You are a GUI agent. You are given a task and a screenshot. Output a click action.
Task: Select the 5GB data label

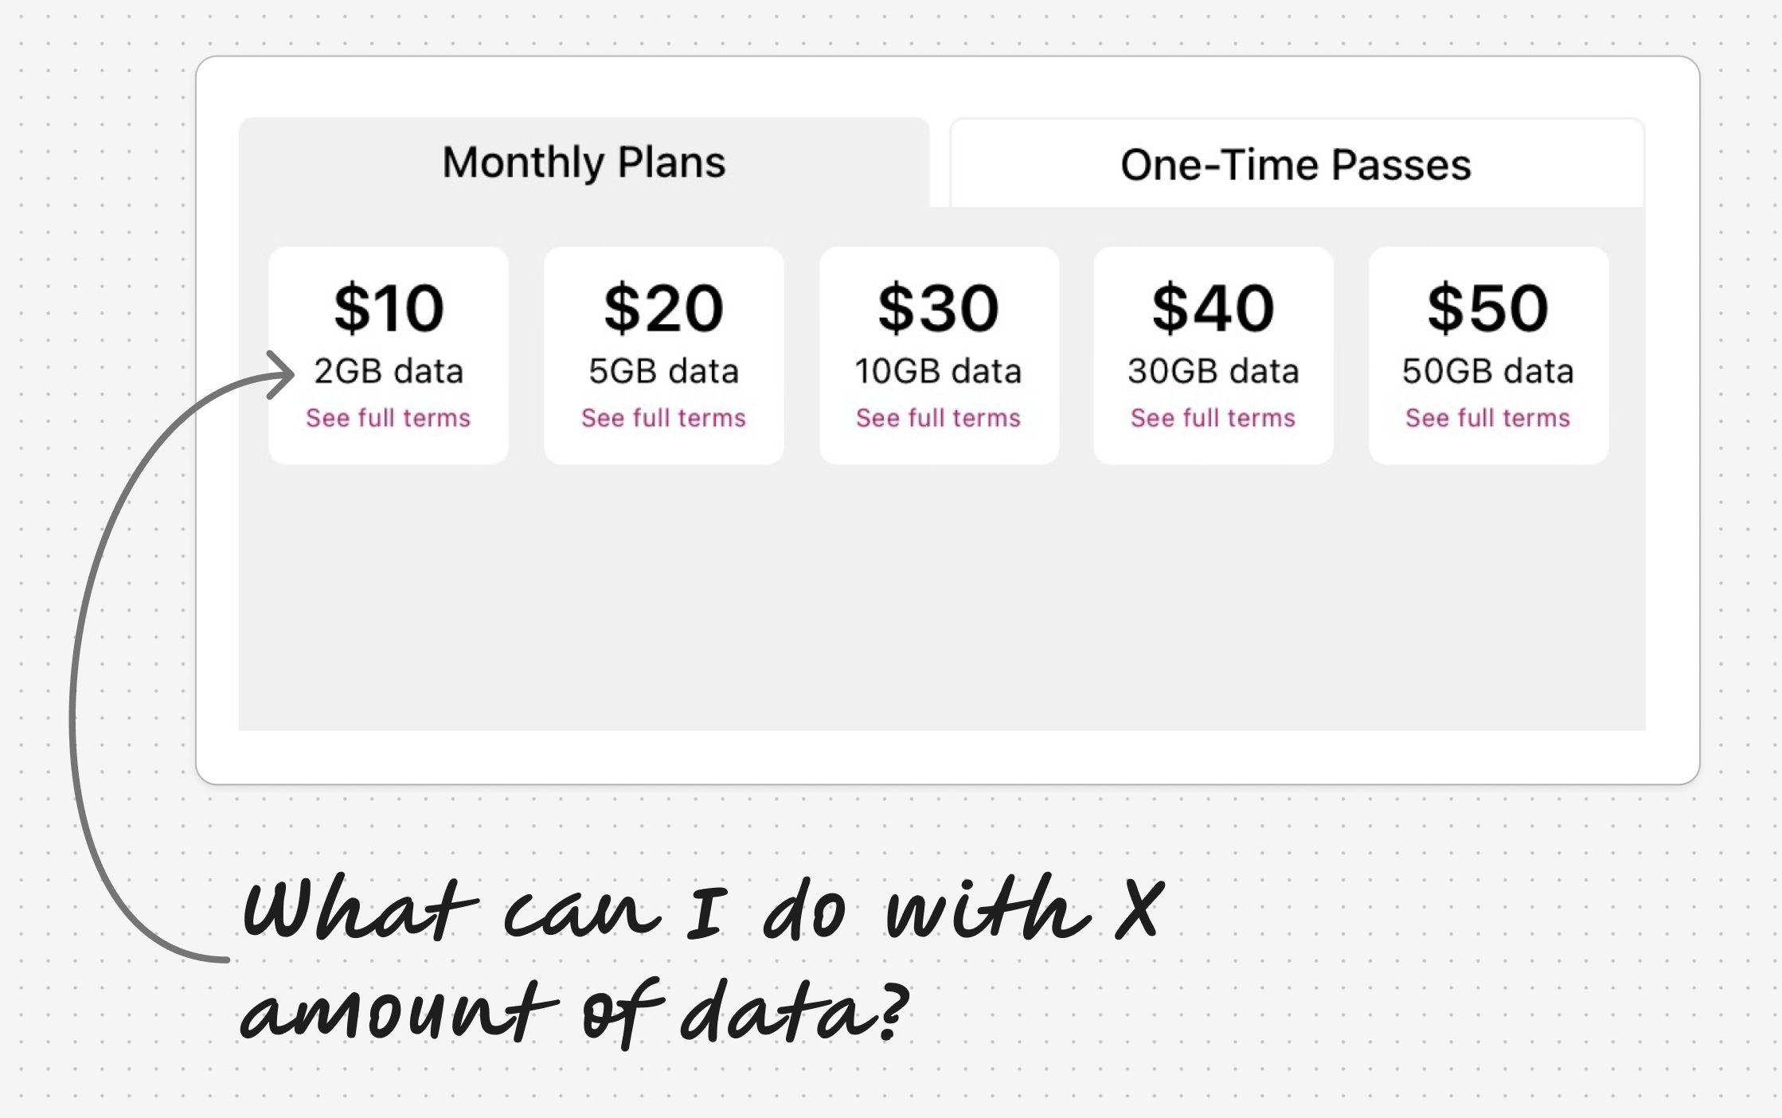(663, 371)
